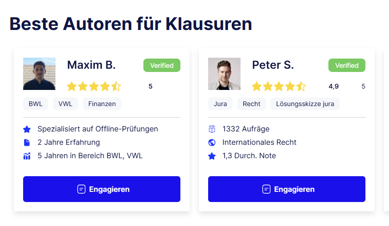389x226 pixels.
Task: Click Peter S.'s star rating
Action: coord(279,86)
